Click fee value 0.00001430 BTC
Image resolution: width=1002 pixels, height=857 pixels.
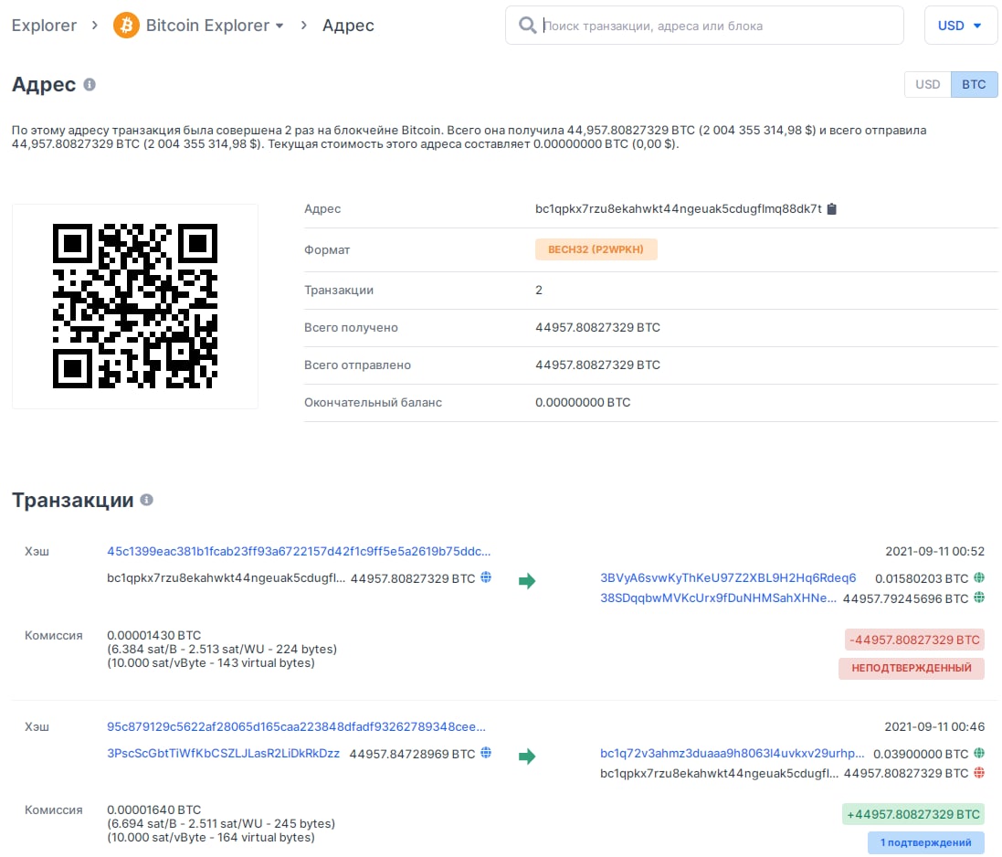[x=154, y=635]
